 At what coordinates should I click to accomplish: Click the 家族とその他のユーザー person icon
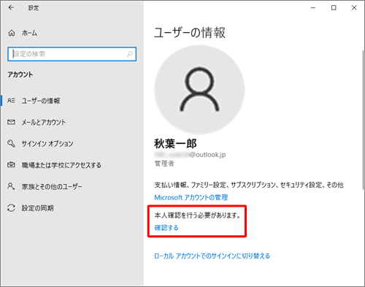tap(11, 186)
